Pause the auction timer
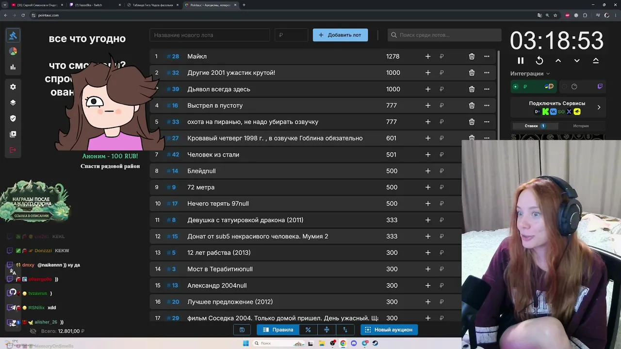The width and height of the screenshot is (621, 349). pyautogui.click(x=521, y=61)
